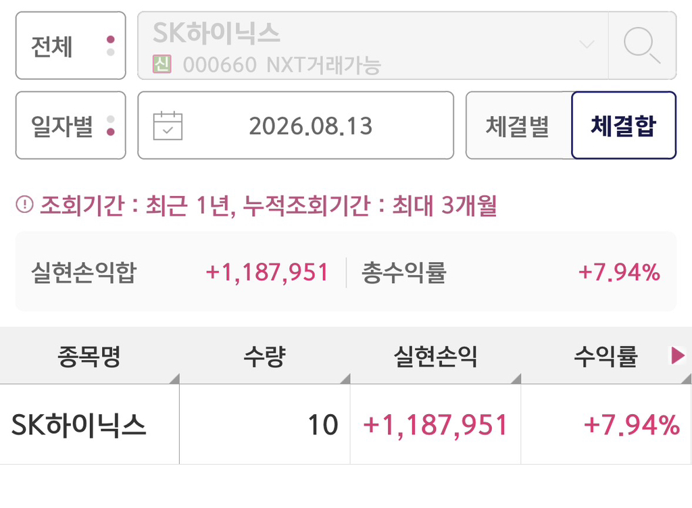The width and height of the screenshot is (692, 508).
Task: Click the 실현손익 column header
Action: click(436, 355)
